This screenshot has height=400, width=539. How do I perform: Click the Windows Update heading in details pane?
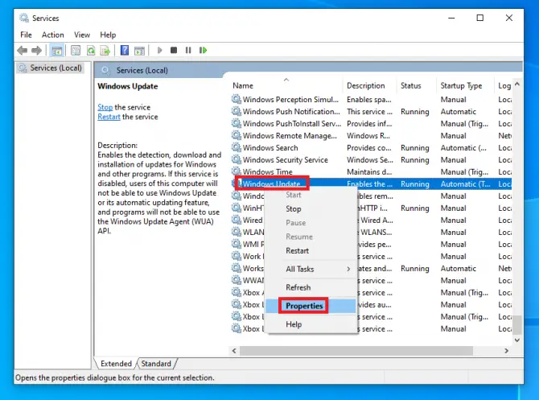coord(128,86)
